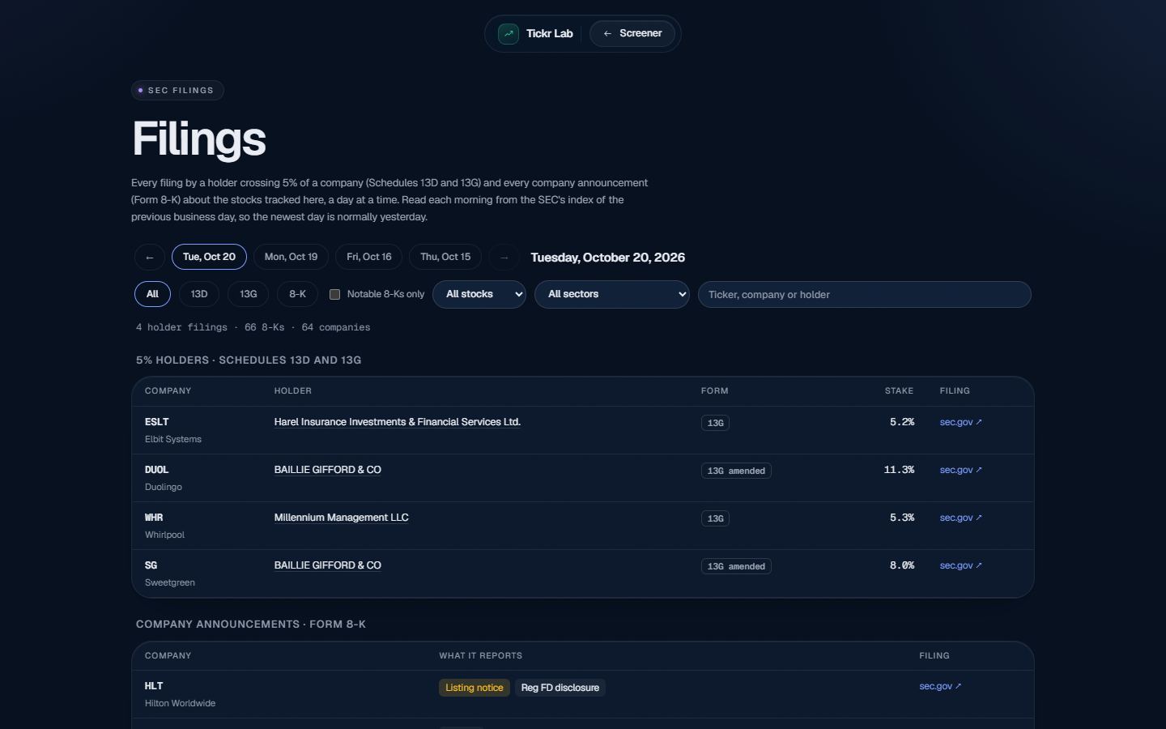Select the Mon, Oct 19 date
Image resolution: width=1166 pixels, height=729 pixels.
point(291,257)
